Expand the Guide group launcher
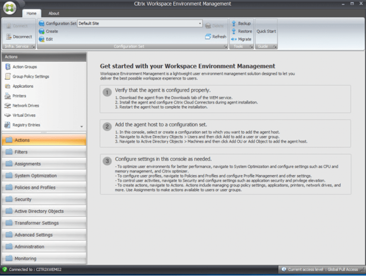366x276 pixels. pos(275,47)
